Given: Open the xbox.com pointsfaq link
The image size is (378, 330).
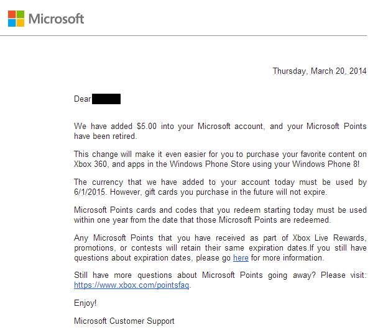Looking at the screenshot, I should pyautogui.click(x=132, y=285).
